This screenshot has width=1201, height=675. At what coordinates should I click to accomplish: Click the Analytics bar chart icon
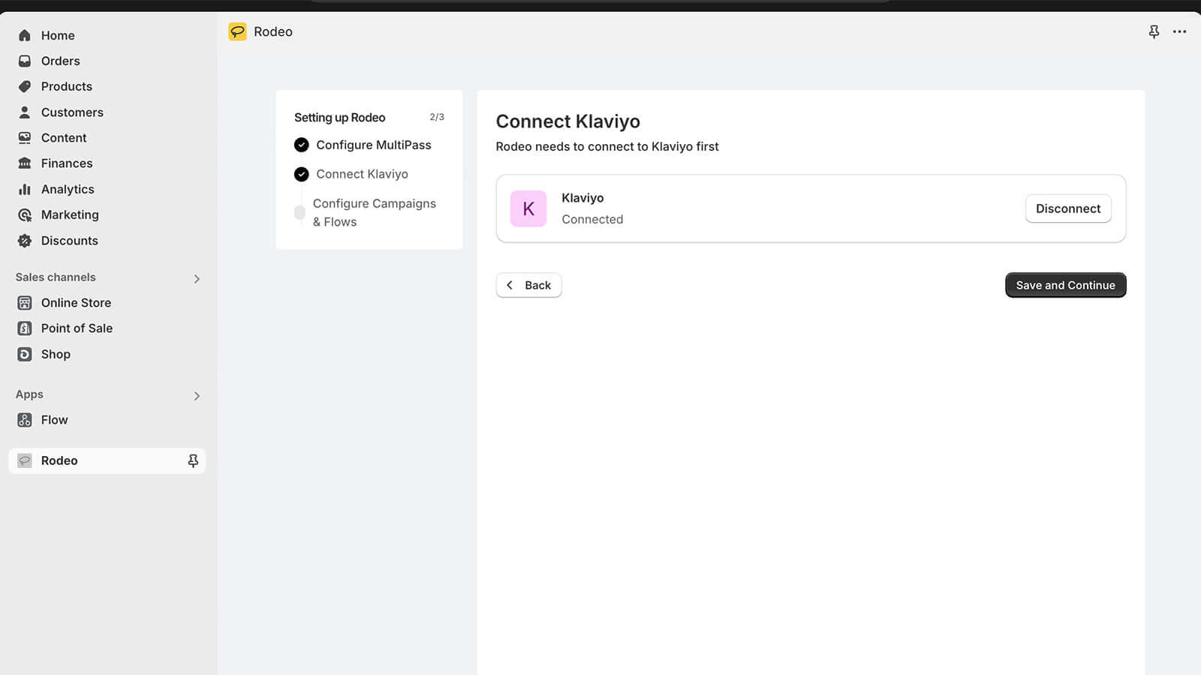click(x=25, y=189)
